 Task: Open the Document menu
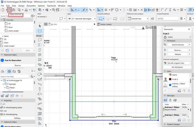[x=31, y=6]
